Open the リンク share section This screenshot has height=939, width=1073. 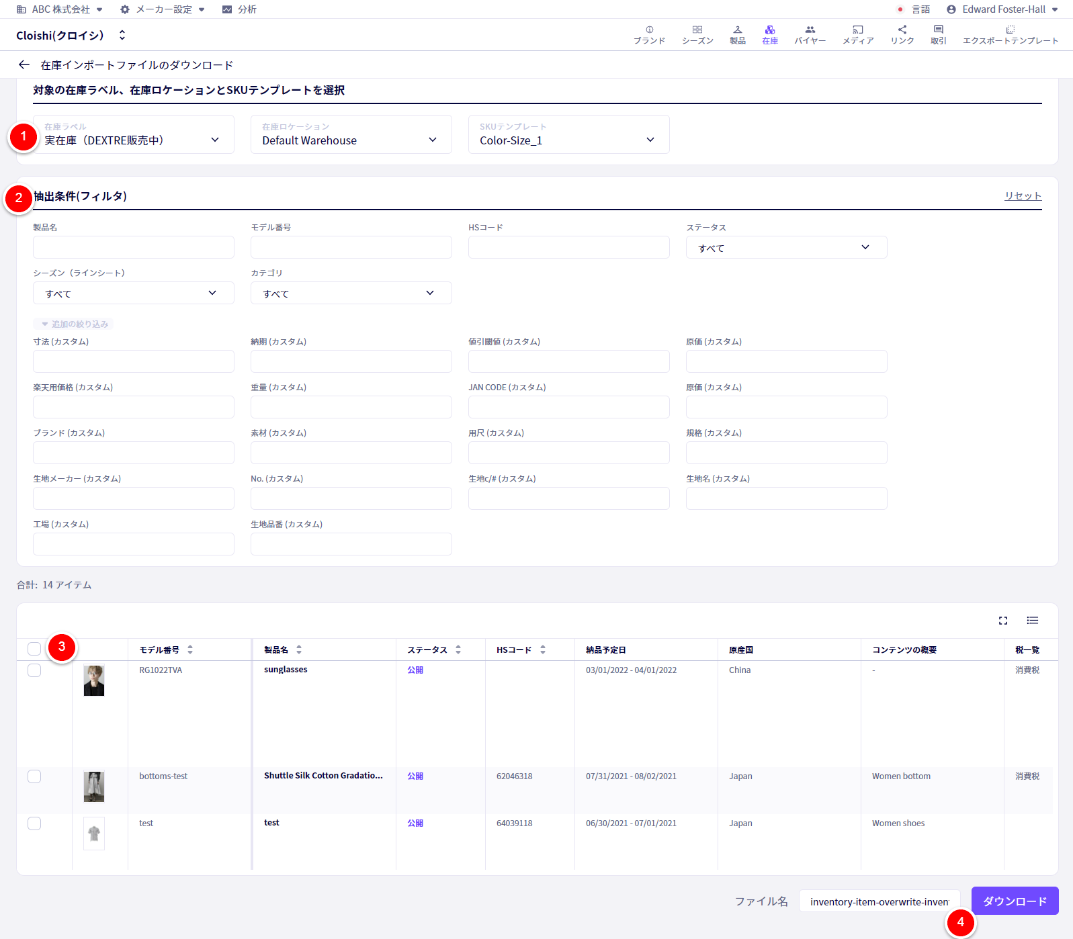(x=902, y=35)
